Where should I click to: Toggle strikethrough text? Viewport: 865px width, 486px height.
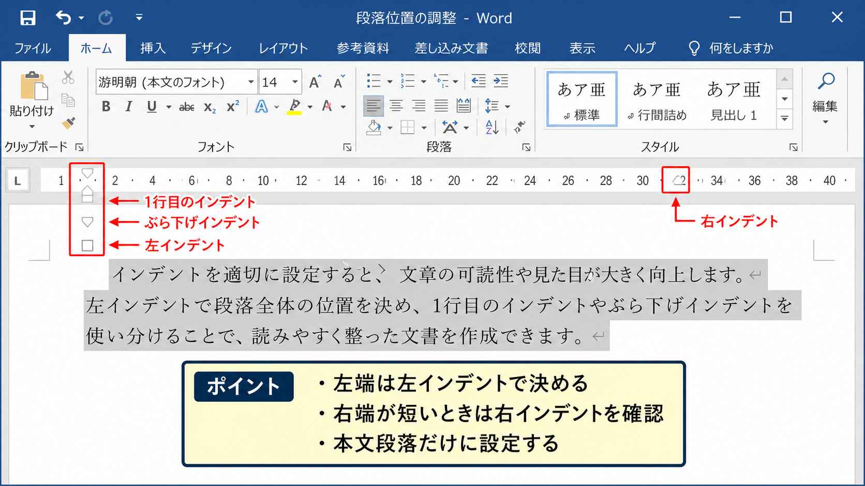186,107
